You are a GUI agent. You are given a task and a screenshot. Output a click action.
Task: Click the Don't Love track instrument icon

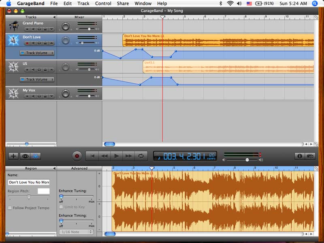click(13, 40)
